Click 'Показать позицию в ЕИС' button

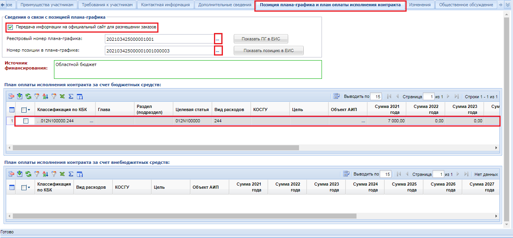click(x=268, y=50)
